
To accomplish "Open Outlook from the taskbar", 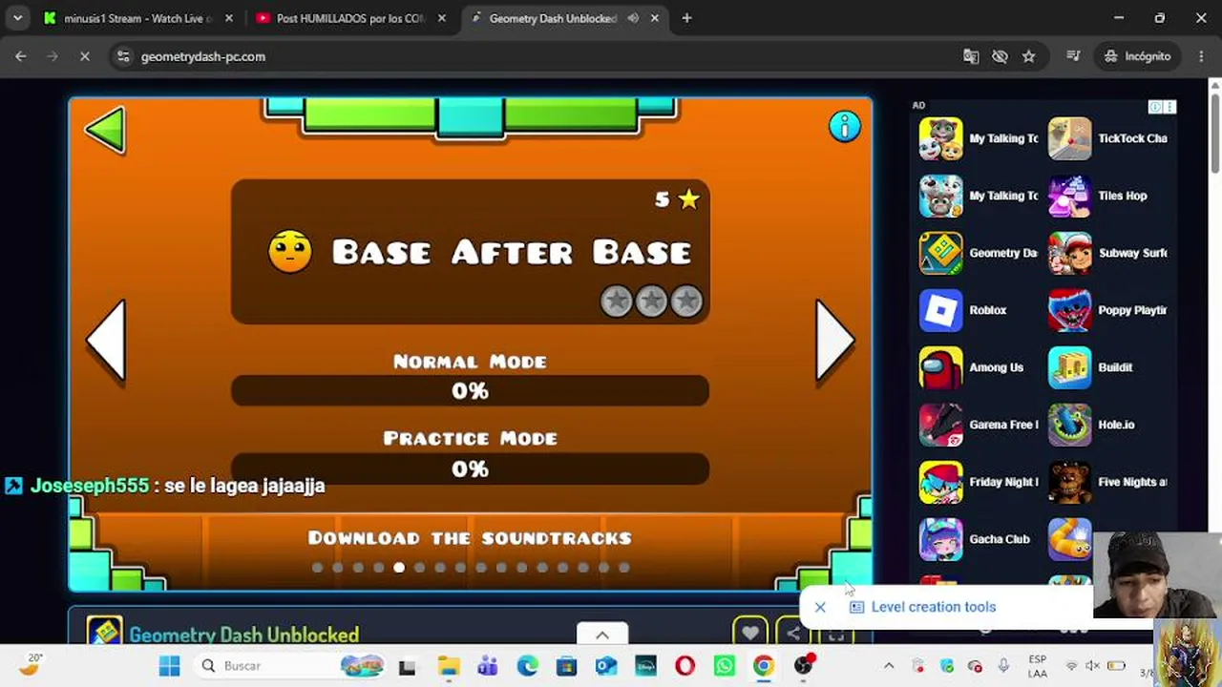I will pyautogui.click(x=605, y=666).
